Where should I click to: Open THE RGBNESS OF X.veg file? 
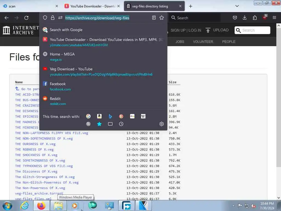[x=34, y=149]
